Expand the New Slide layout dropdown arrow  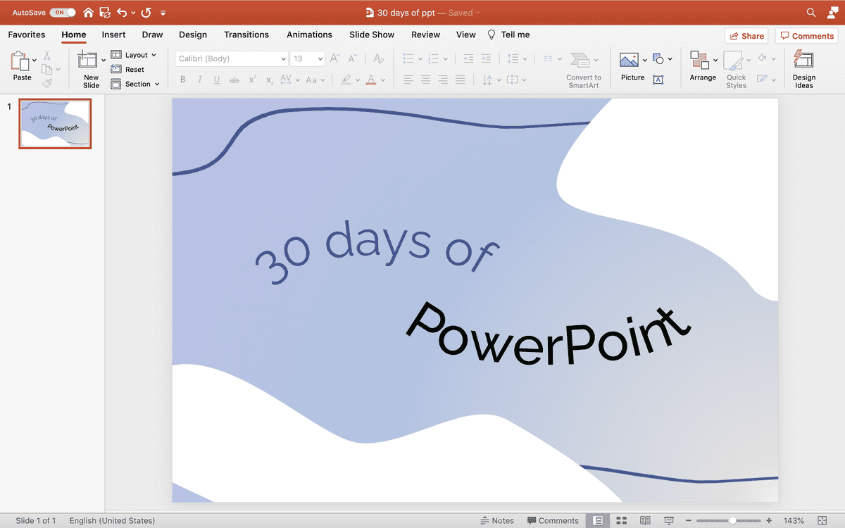[x=104, y=61]
